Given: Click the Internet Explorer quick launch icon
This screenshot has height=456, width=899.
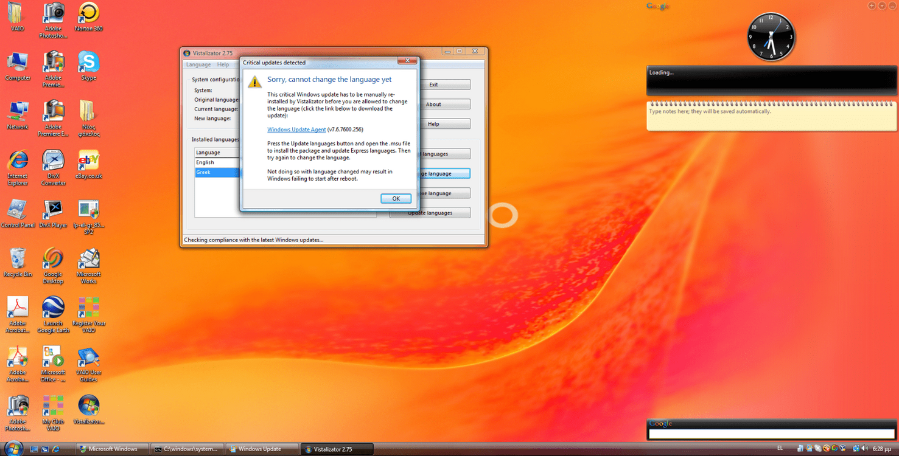Looking at the screenshot, I should tap(56, 449).
